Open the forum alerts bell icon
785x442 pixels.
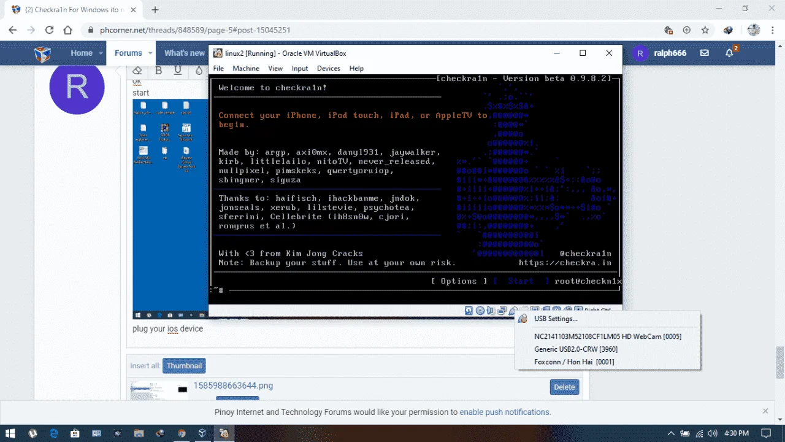coord(730,53)
